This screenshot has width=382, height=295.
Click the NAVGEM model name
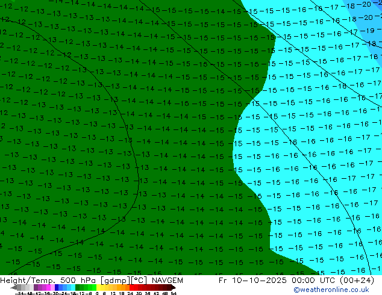[168, 280]
